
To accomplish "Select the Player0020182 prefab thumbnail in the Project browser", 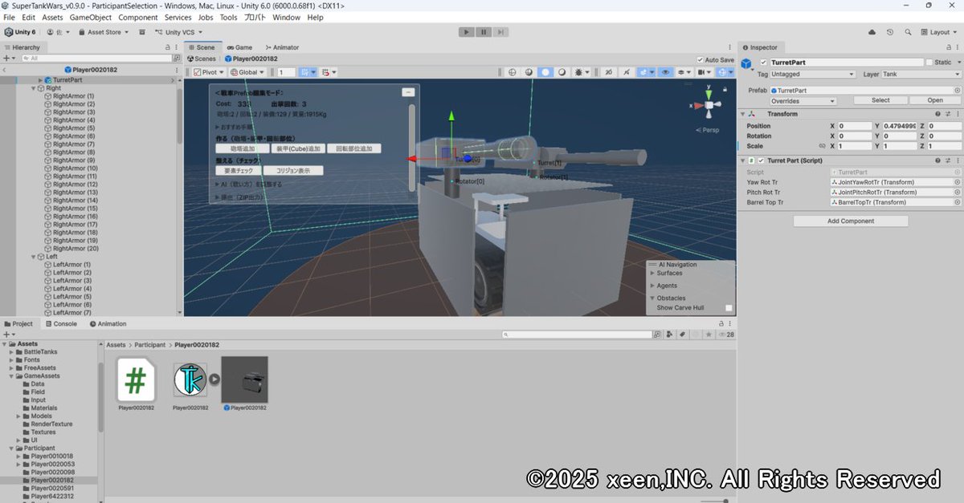I will [245, 381].
